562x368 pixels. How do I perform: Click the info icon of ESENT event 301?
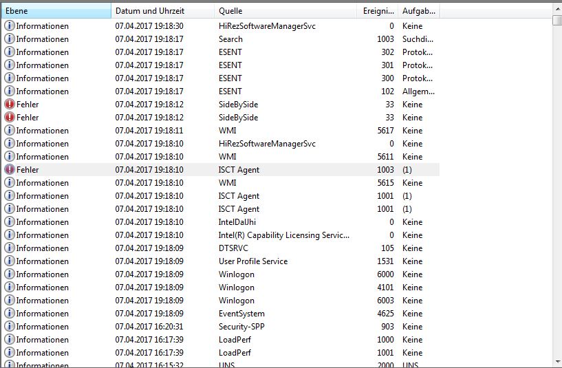pos(10,65)
